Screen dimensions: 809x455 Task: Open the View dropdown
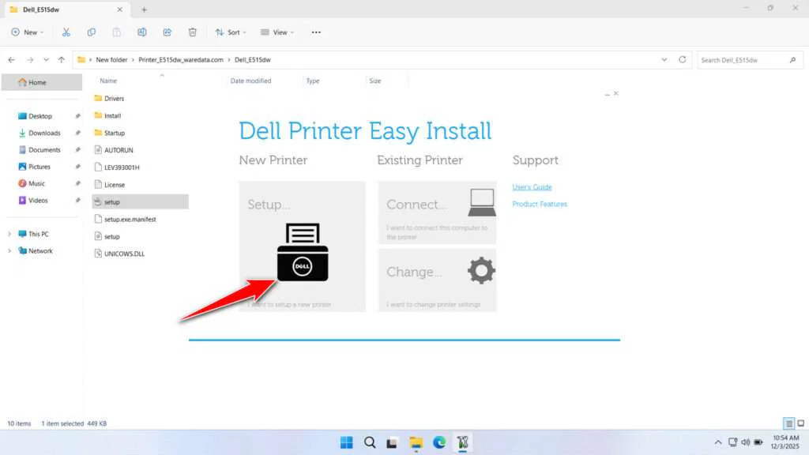pyautogui.click(x=278, y=32)
